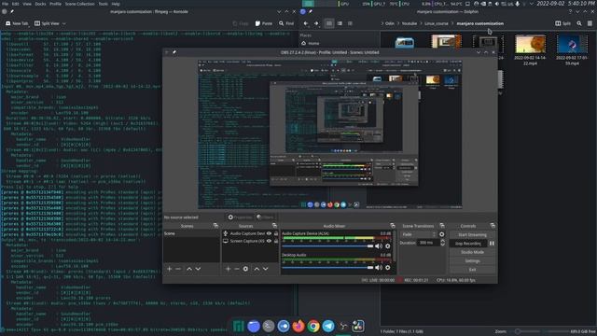Screen dimensions: 597x336
Task: Mute the Desktop Audio channel
Action: (379, 268)
